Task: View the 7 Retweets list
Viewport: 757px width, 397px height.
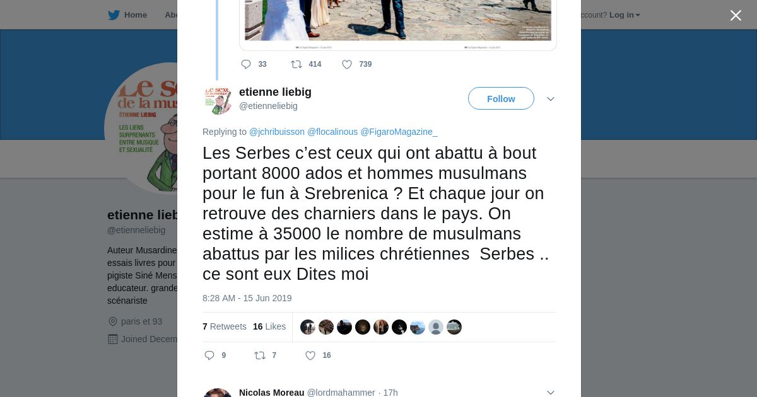Action: pos(225,326)
